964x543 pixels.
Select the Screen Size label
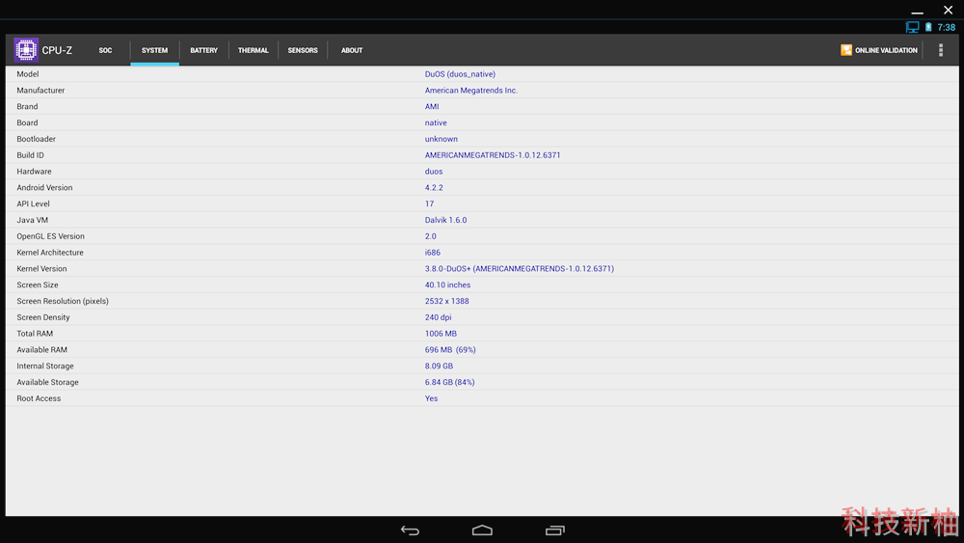click(x=38, y=285)
